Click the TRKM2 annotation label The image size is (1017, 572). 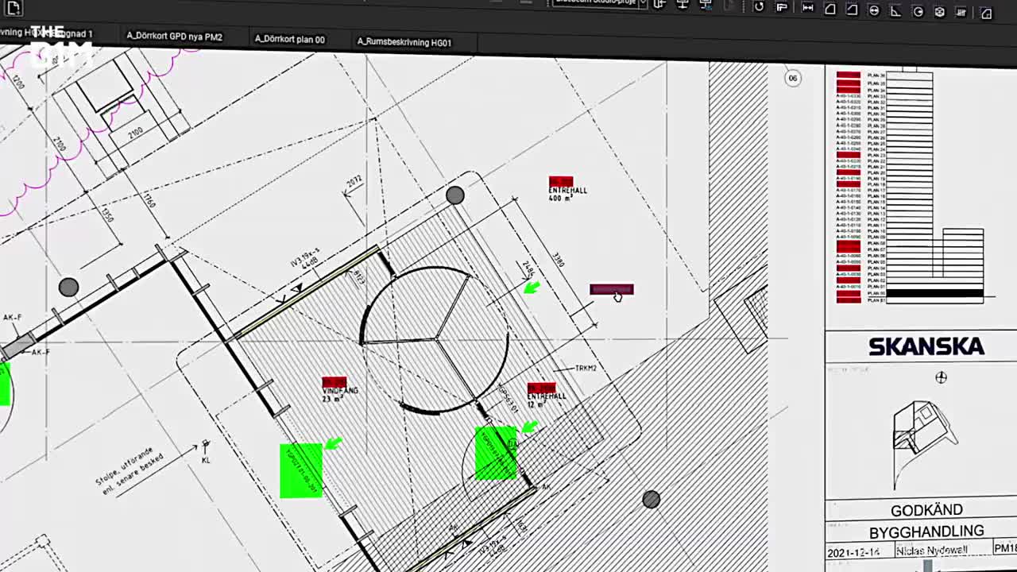point(586,369)
